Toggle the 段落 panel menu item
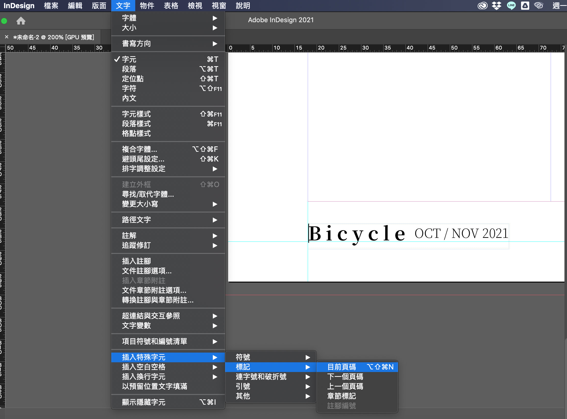 (129, 69)
